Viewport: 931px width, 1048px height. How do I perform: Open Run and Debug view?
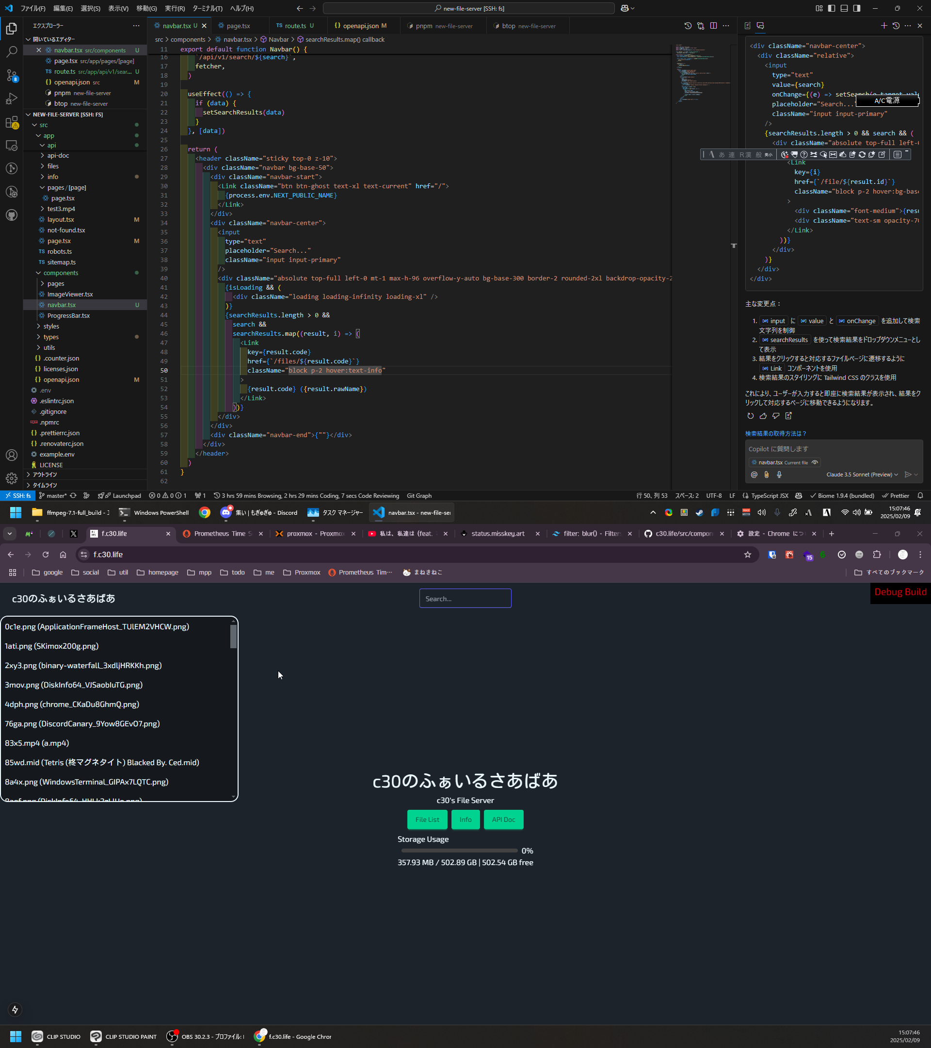click(11, 98)
